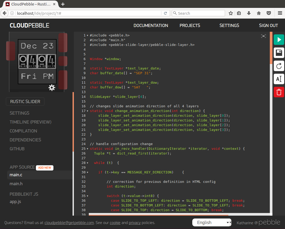Open DEPENDENCIES in the sidebar
This screenshot has height=229, width=285.
(x=25, y=140)
